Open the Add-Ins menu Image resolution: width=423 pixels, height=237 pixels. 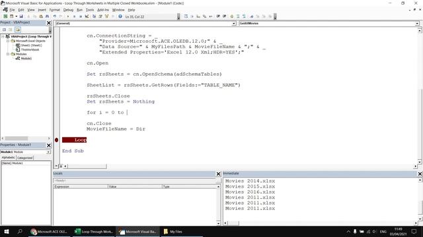coord(103,10)
